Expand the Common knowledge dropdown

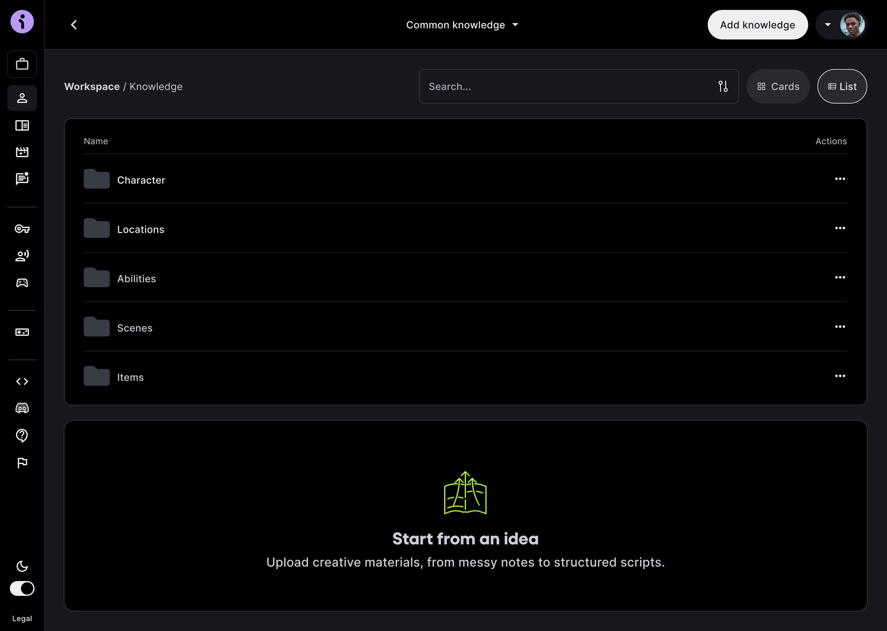(x=462, y=25)
